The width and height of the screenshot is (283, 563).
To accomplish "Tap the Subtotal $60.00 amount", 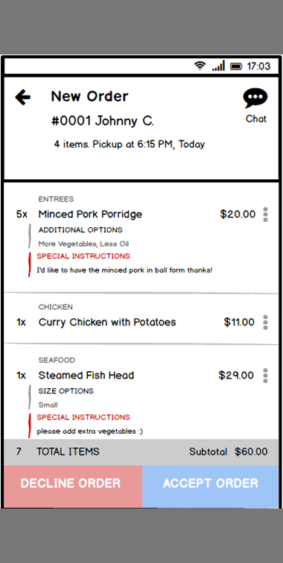I will pos(228,452).
